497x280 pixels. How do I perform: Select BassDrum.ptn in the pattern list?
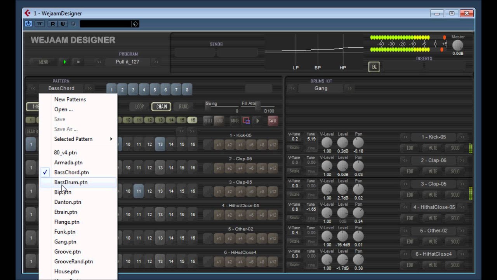point(78,182)
